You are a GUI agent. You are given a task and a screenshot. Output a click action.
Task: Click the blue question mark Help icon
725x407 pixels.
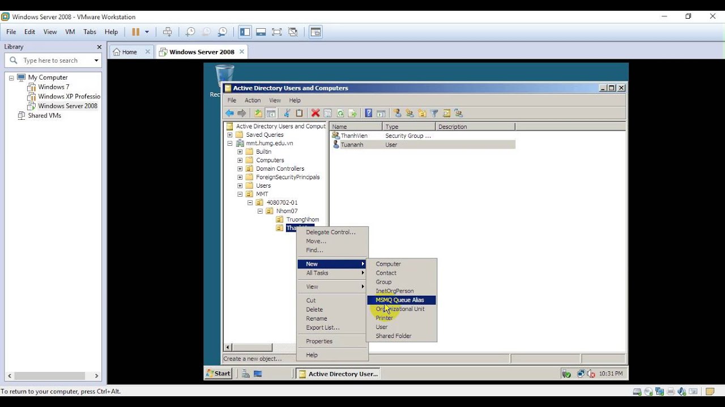(369, 113)
